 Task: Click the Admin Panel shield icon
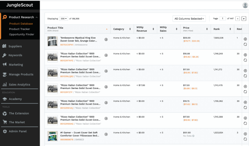pos(5,131)
